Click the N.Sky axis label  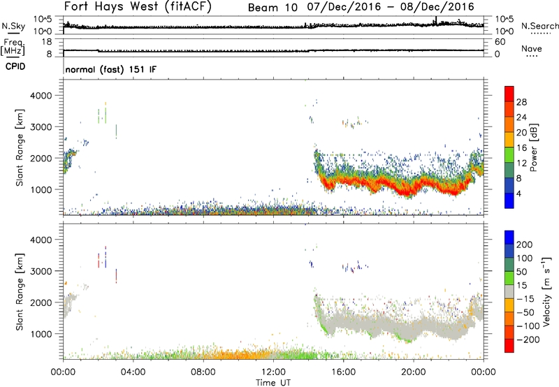tap(13, 26)
